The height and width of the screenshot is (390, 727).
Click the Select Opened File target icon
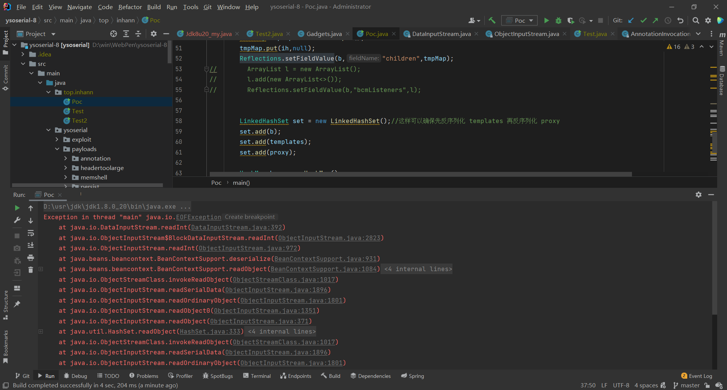pyautogui.click(x=114, y=34)
